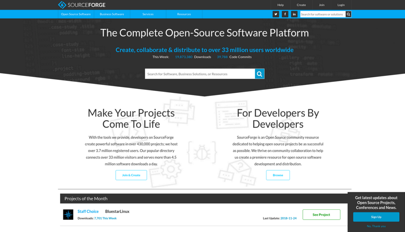Visit SourceForge's Facebook page
The height and width of the screenshot is (232, 405).
(285, 14)
